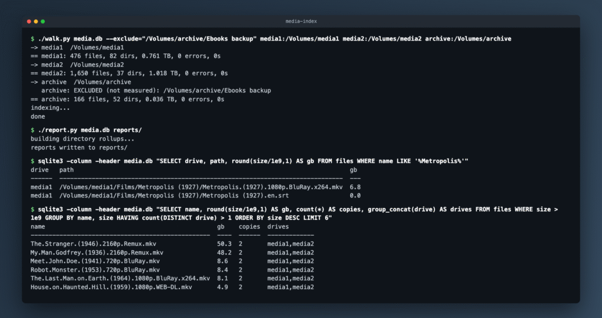The image size is (602, 318).
Task: Click 'reports written to reports/' line
Action: (x=79, y=148)
